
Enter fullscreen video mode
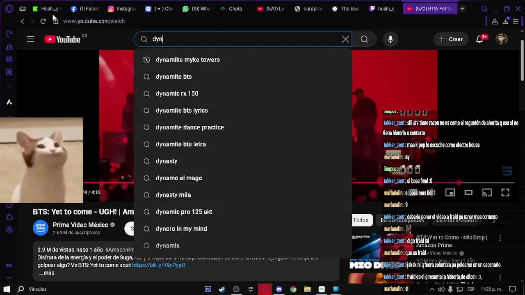(x=505, y=193)
